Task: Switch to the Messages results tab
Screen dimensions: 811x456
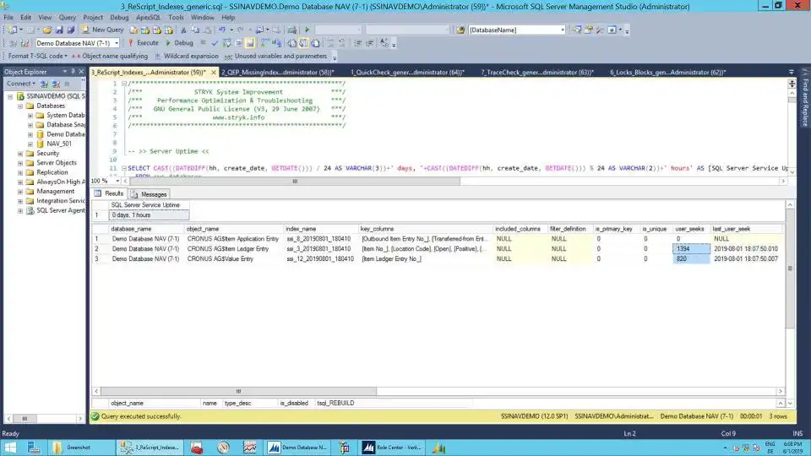Action: (149, 194)
